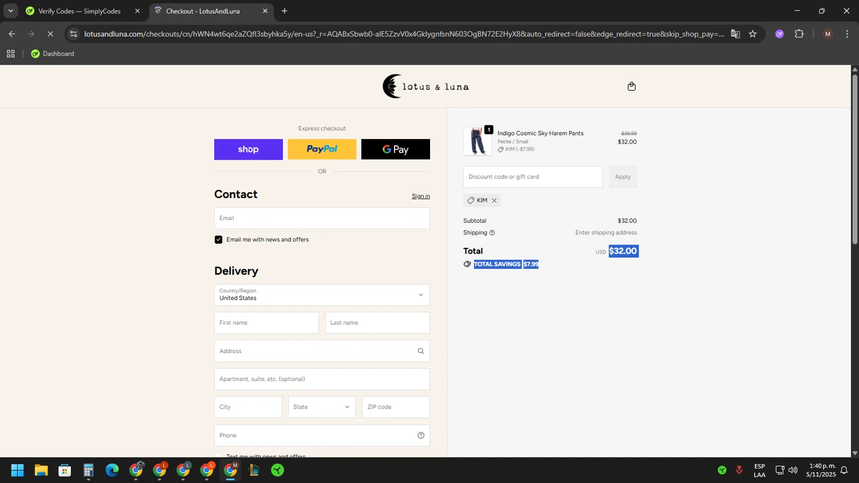The width and height of the screenshot is (859, 483).
Task: Open Microsoft Edge from taskbar
Action: pos(112,470)
